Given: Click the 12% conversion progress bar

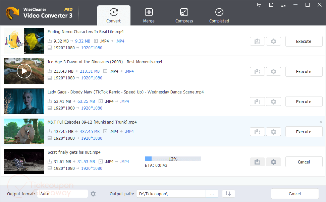Looking at the screenshot, I should pyautogui.click(x=173, y=159).
